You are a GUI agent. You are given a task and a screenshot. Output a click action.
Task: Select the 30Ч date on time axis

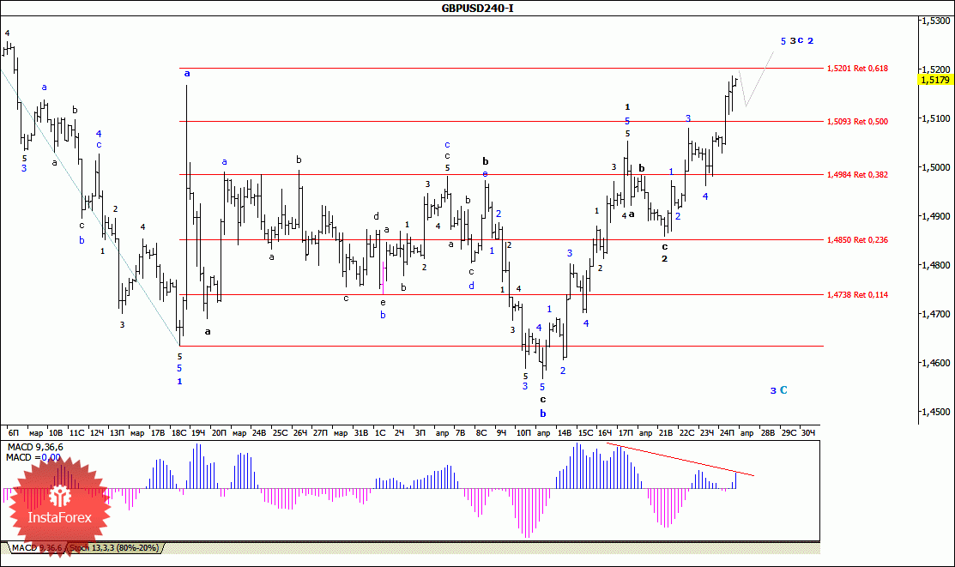(x=807, y=433)
